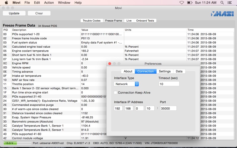Image resolution: width=237 pixels, height=148 pixels.
Task: Click the PID column header
Action: click(x=7, y=30)
